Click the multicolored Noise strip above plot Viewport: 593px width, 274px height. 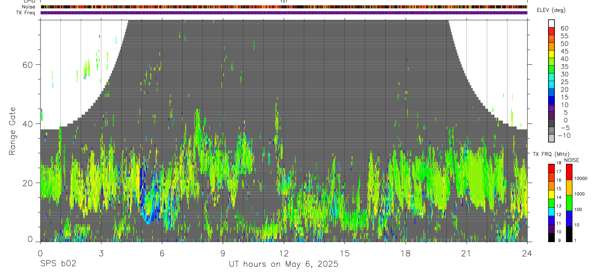tap(284, 7)
